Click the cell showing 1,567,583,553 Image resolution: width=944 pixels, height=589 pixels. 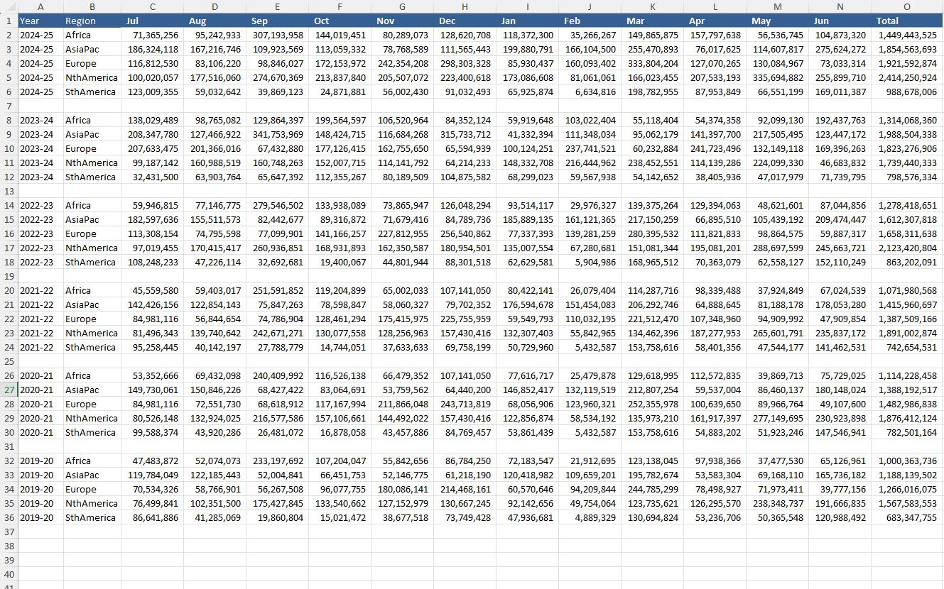pos(907,503)
